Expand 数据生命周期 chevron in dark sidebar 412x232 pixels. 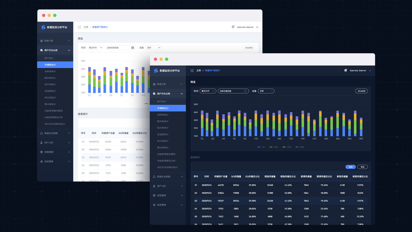[x=181, y=176]
